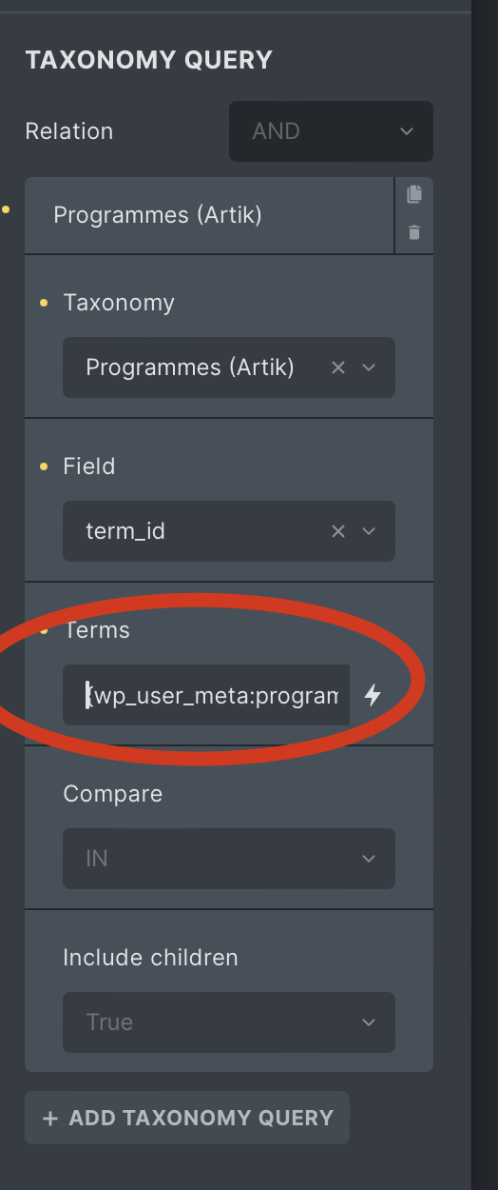Click the Taxonomy label
Screen dimensions: 498x1190
(119, 303)
